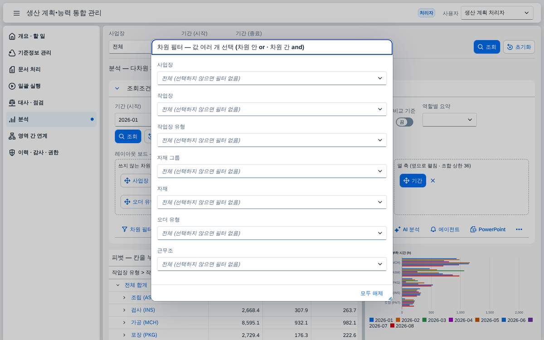
Task: Go to 개요·할 일 in sidebar
Action: click(51, 36)
